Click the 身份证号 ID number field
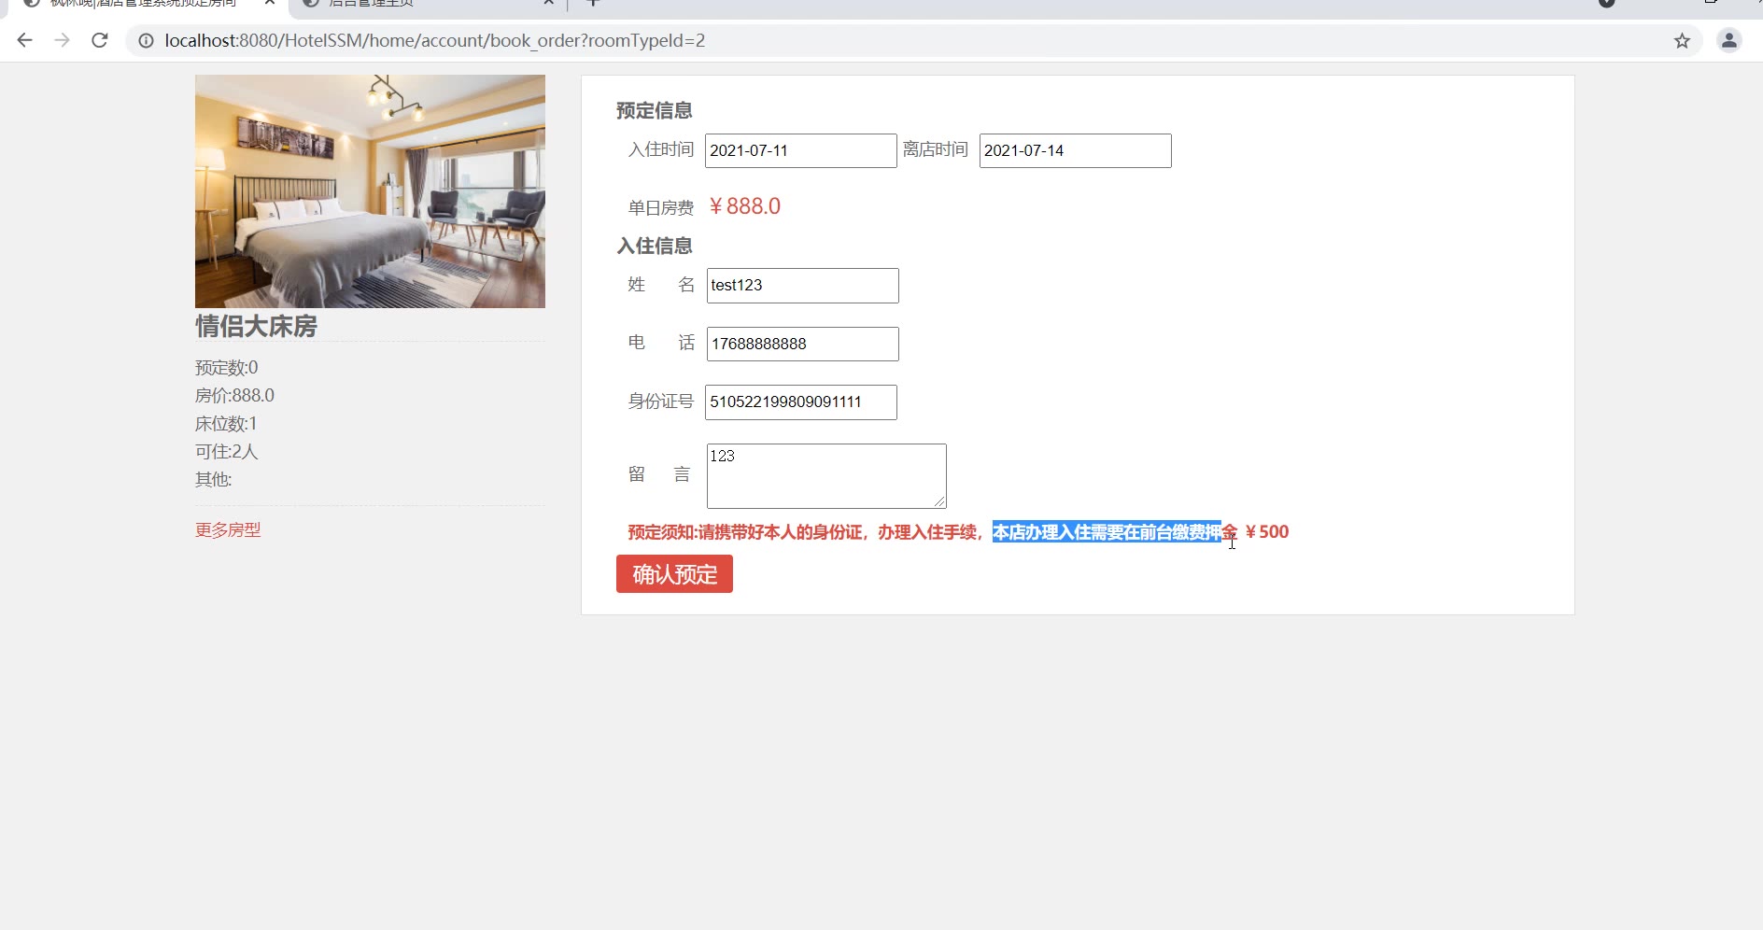The height and width of the screenshot is (930, 1763). coord(800,402)
